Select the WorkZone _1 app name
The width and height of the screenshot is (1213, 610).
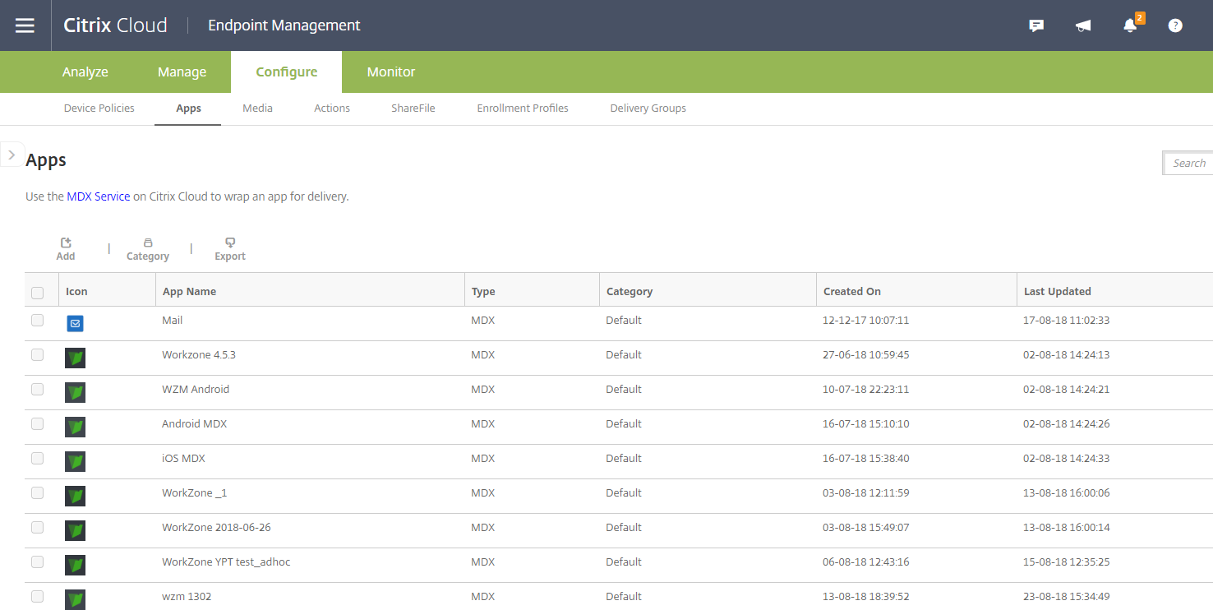click(195, 492)
